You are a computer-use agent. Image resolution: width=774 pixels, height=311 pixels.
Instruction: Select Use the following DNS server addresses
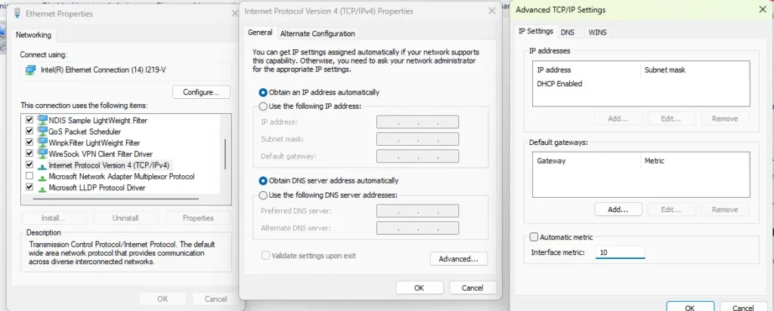pyautogui.click(x=263, y=196)
